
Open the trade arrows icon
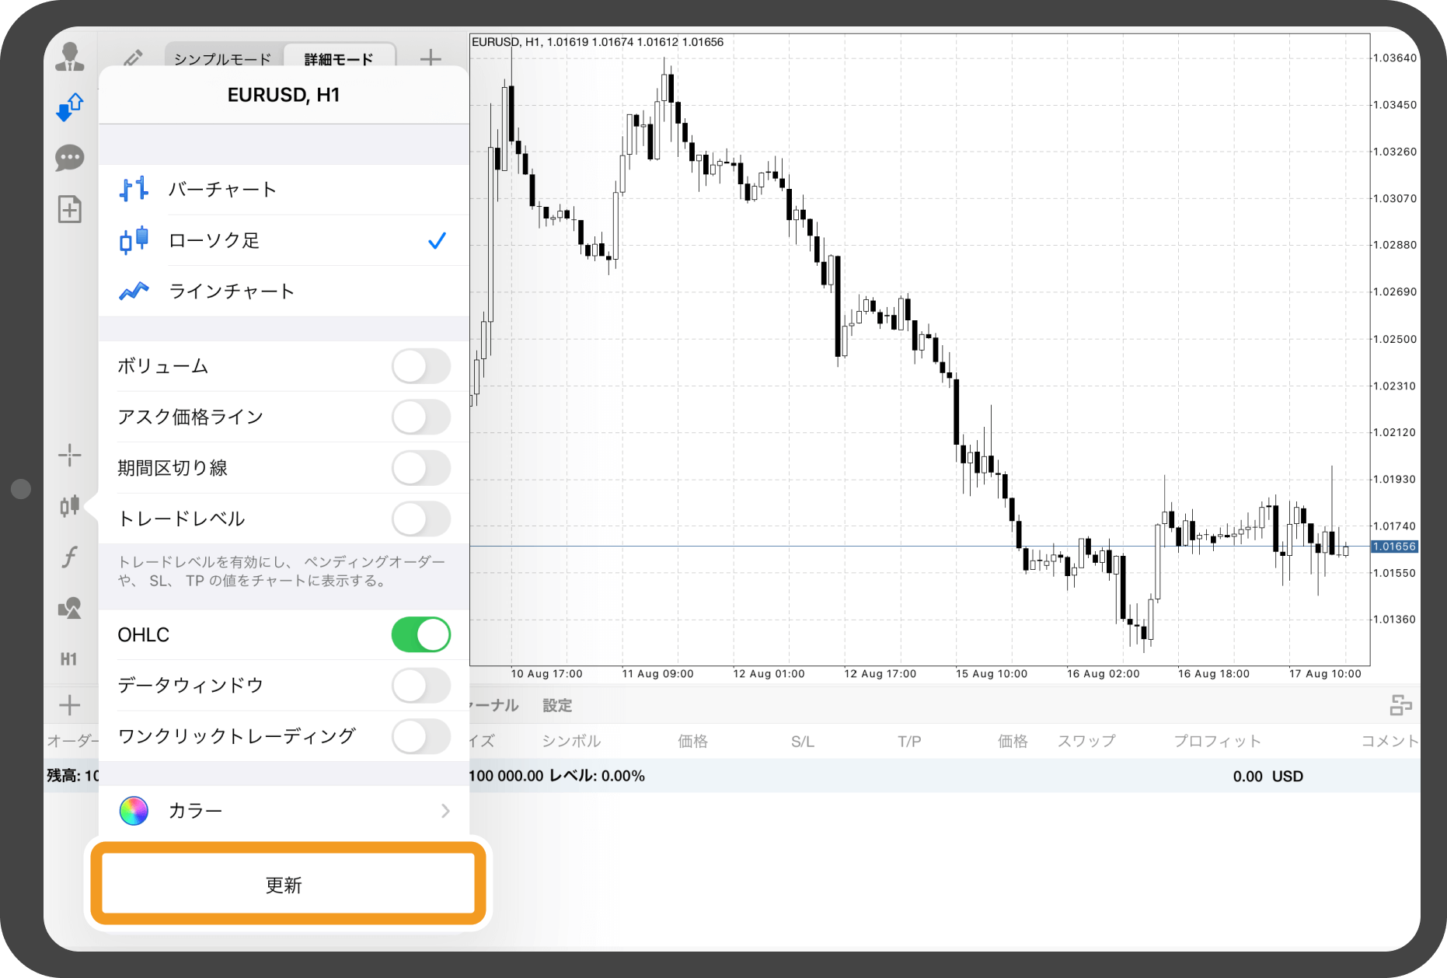70,107
